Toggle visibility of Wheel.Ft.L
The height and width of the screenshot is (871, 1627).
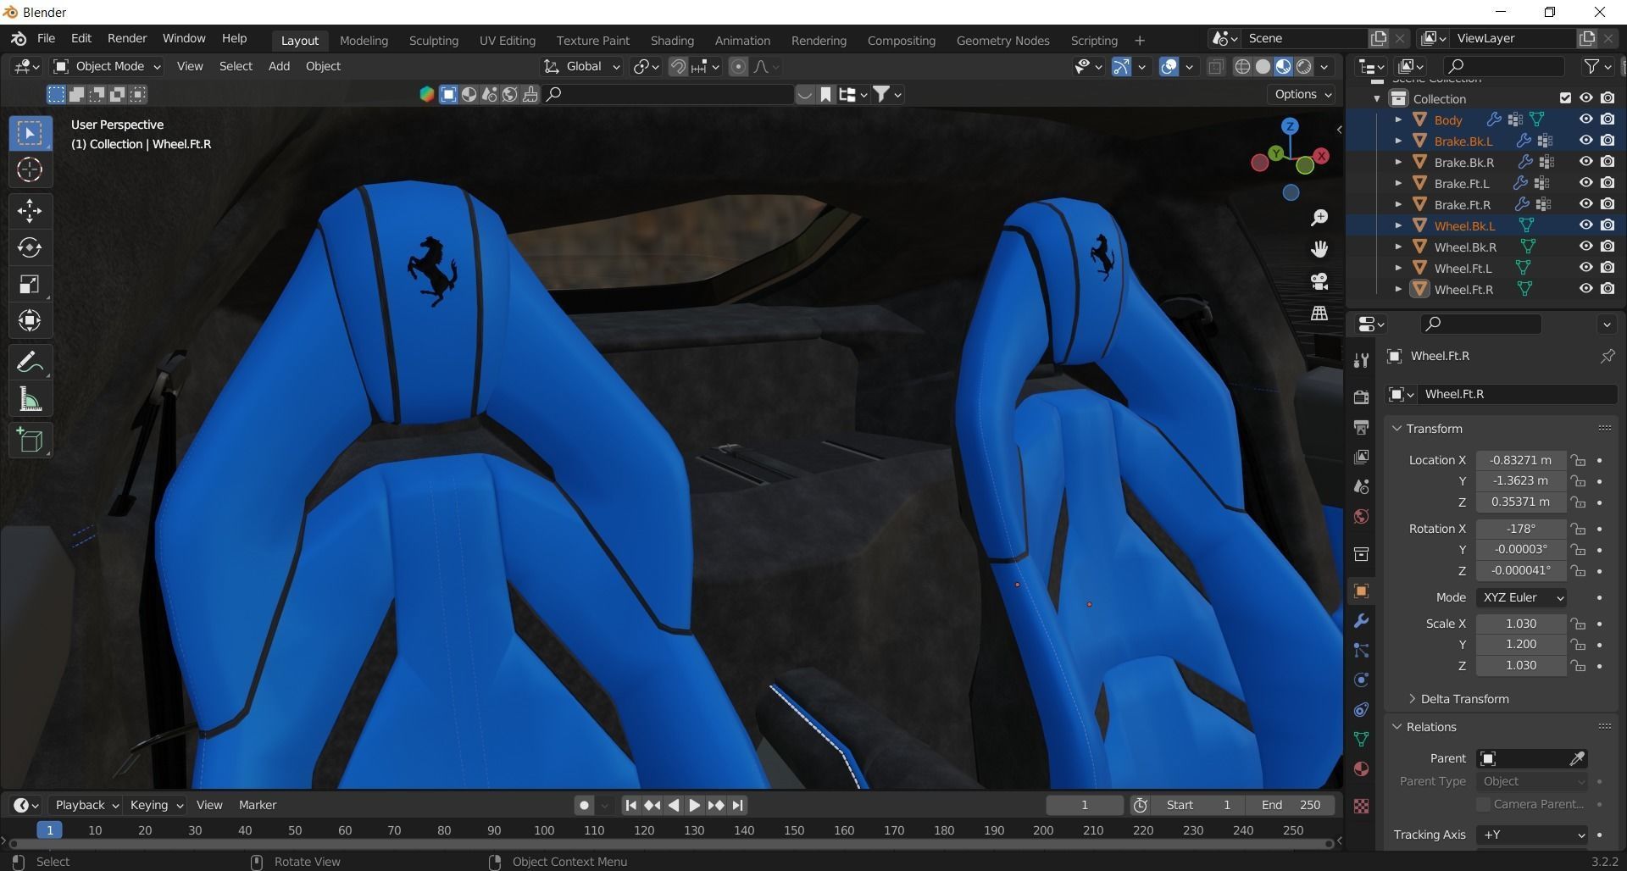(1585, 268)
